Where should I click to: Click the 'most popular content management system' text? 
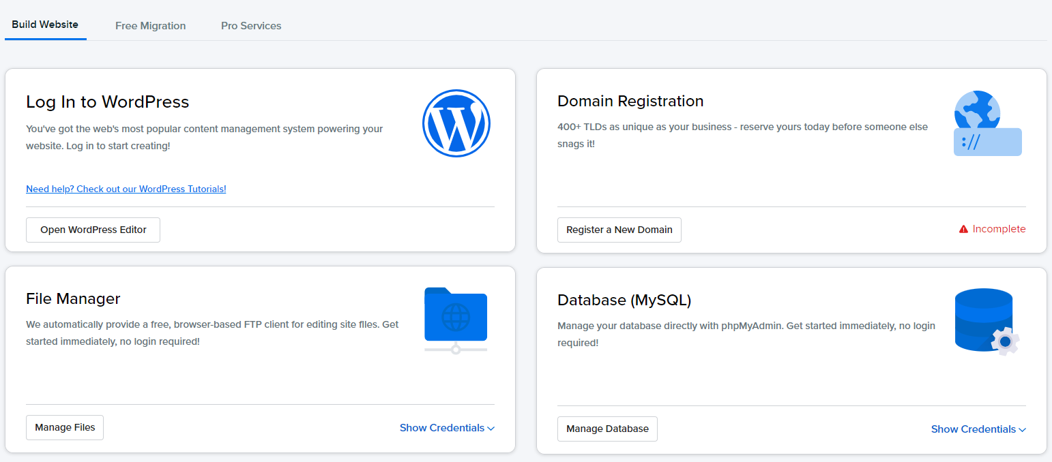(205, 137)
